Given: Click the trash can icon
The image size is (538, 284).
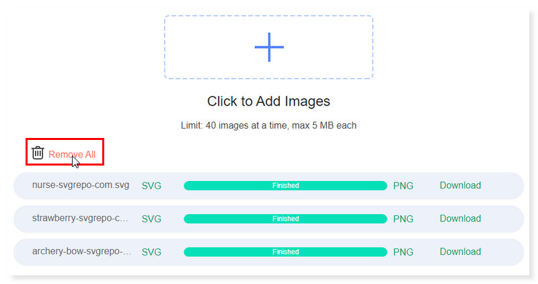Looking at the screenshot, I should tap(38, 153).
